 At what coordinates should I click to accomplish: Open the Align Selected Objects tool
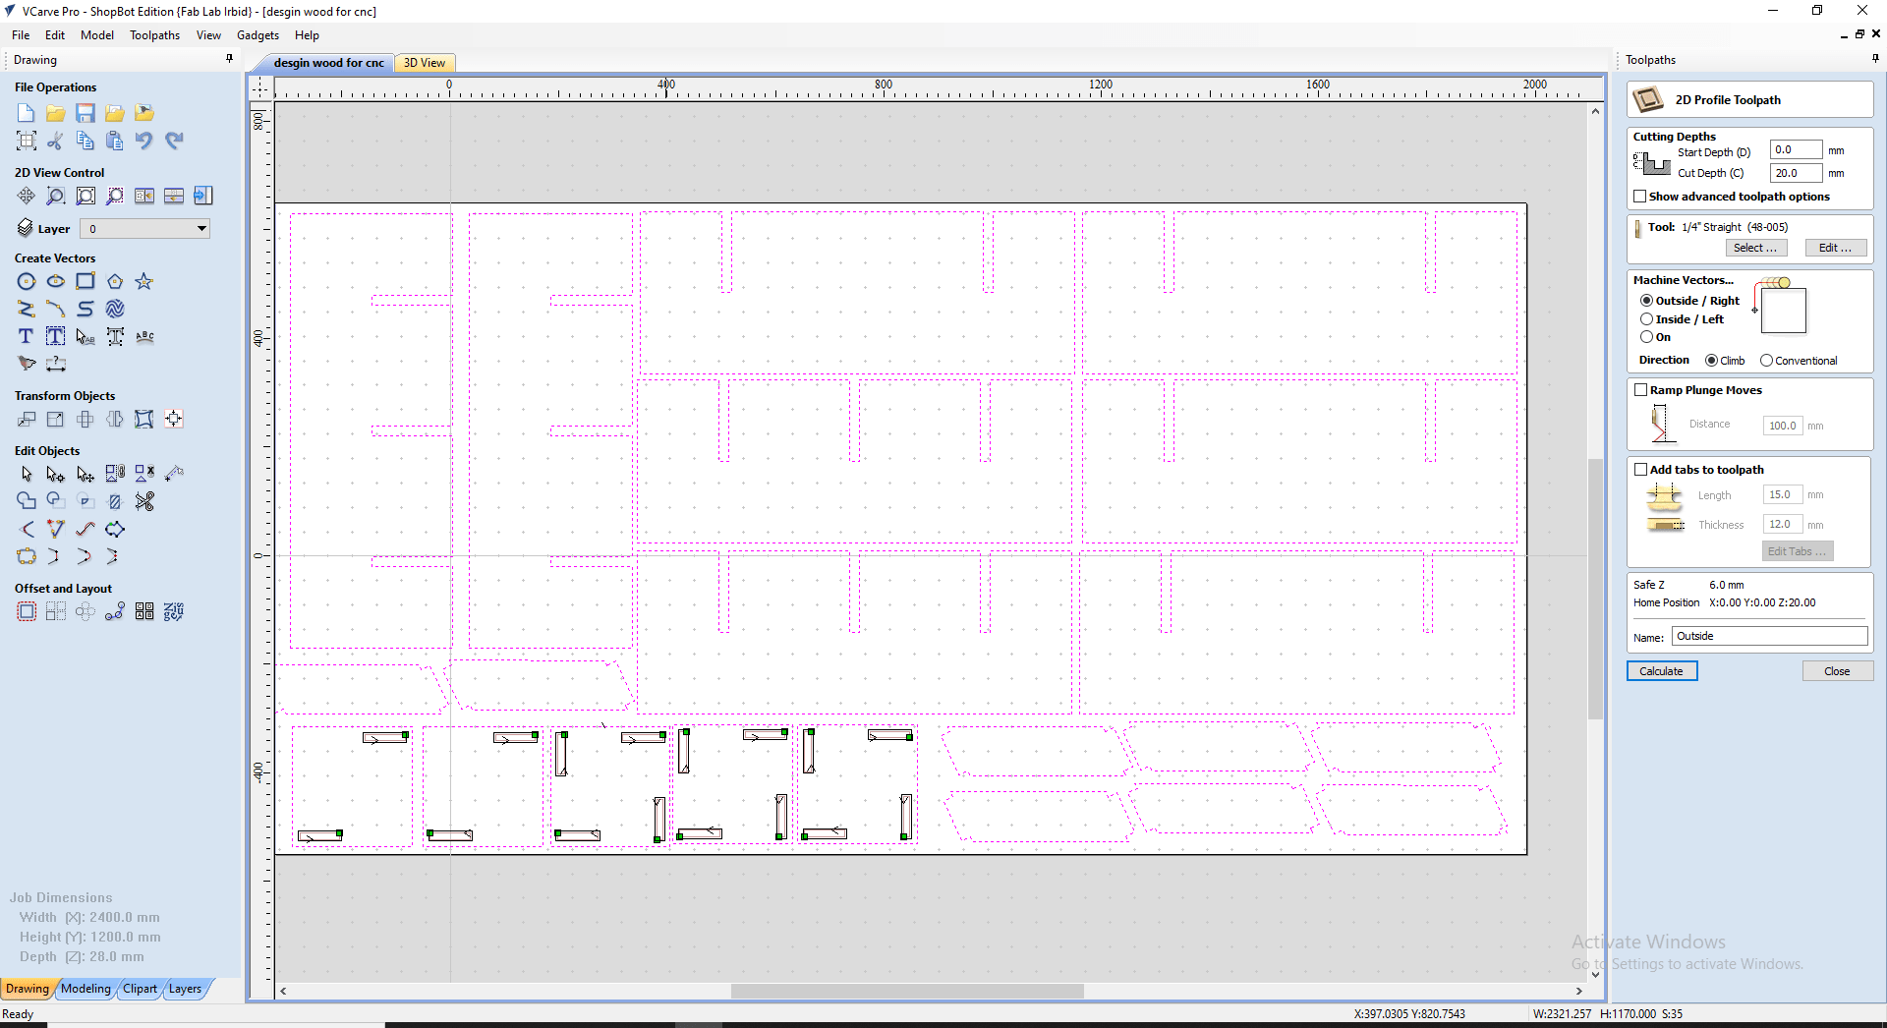tap(174, 419)
